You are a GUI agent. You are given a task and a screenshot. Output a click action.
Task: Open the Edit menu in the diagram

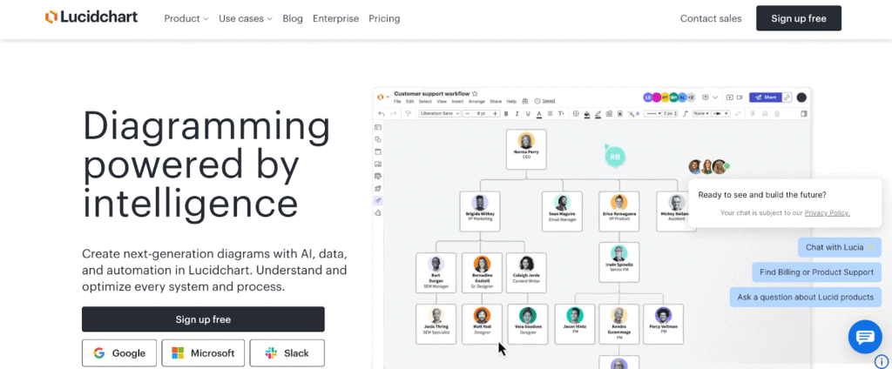click(x=410, y=101)
